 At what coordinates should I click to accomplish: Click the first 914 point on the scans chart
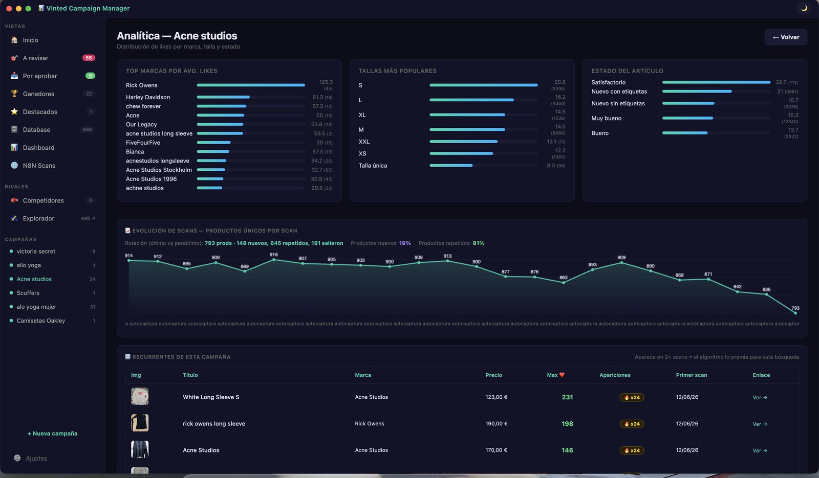129,261
